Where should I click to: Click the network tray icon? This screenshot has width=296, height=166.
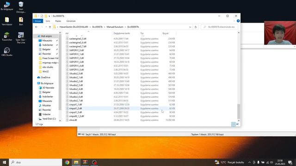coord(267,162)
